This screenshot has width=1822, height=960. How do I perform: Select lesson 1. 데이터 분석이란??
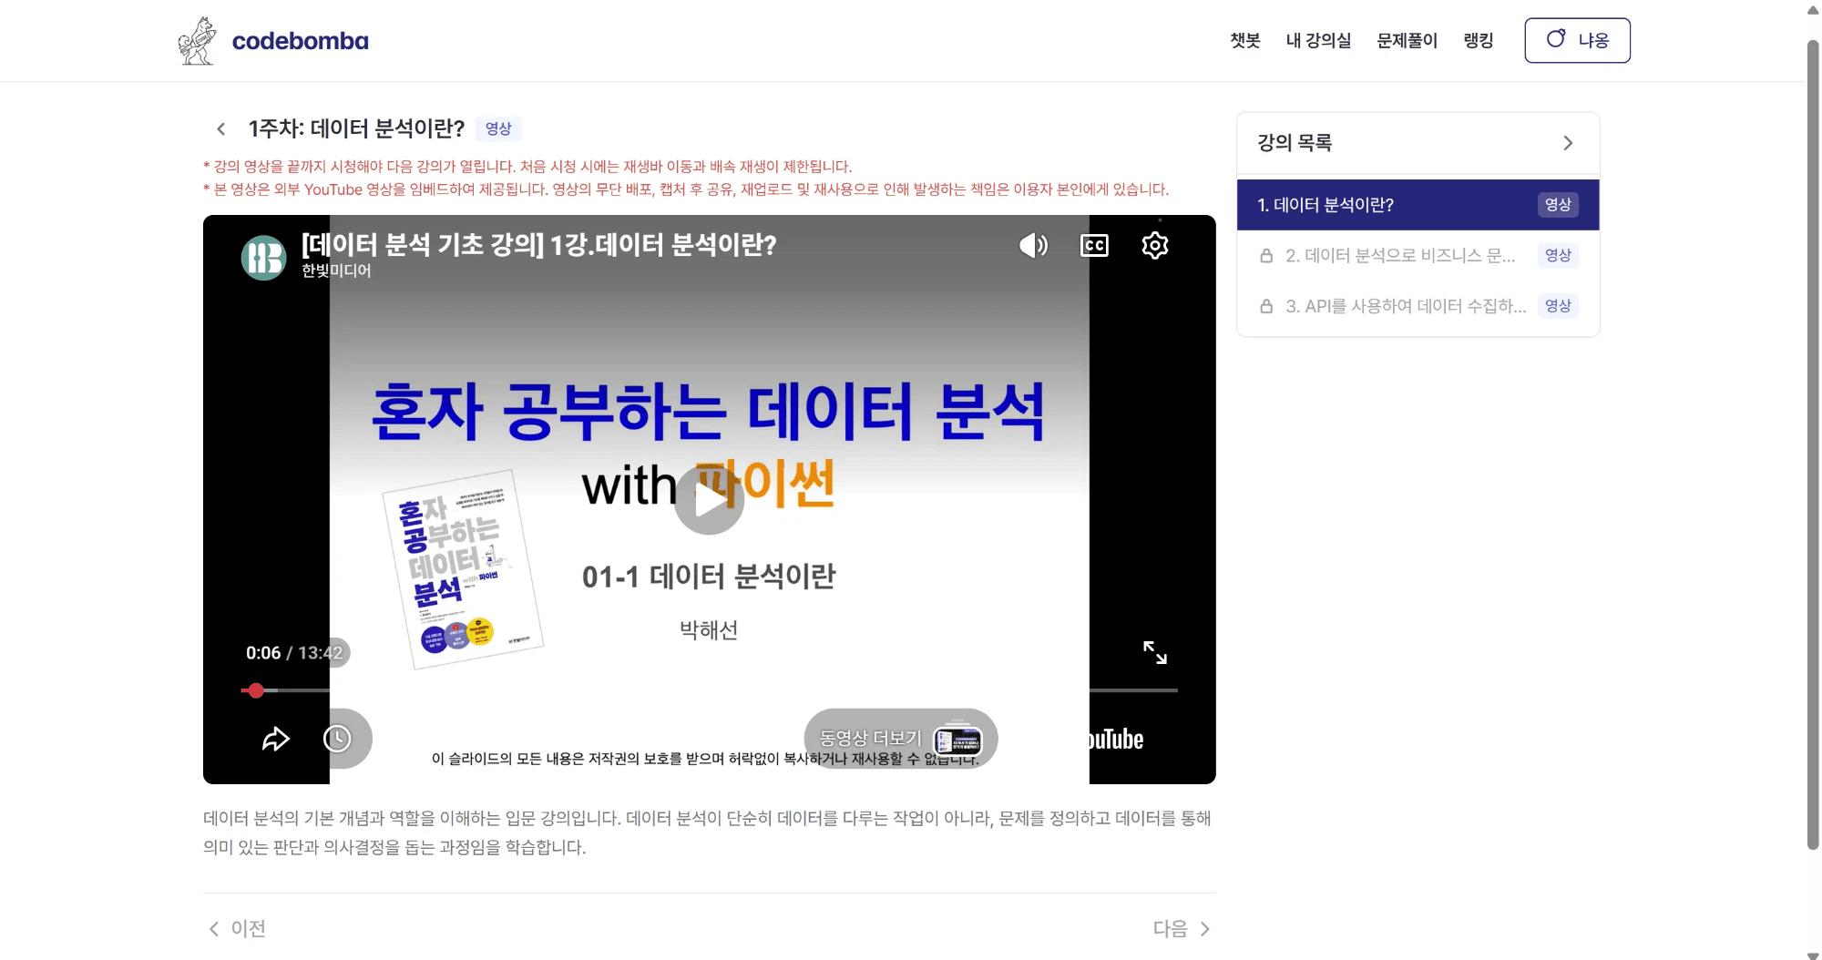[1418, 205]
